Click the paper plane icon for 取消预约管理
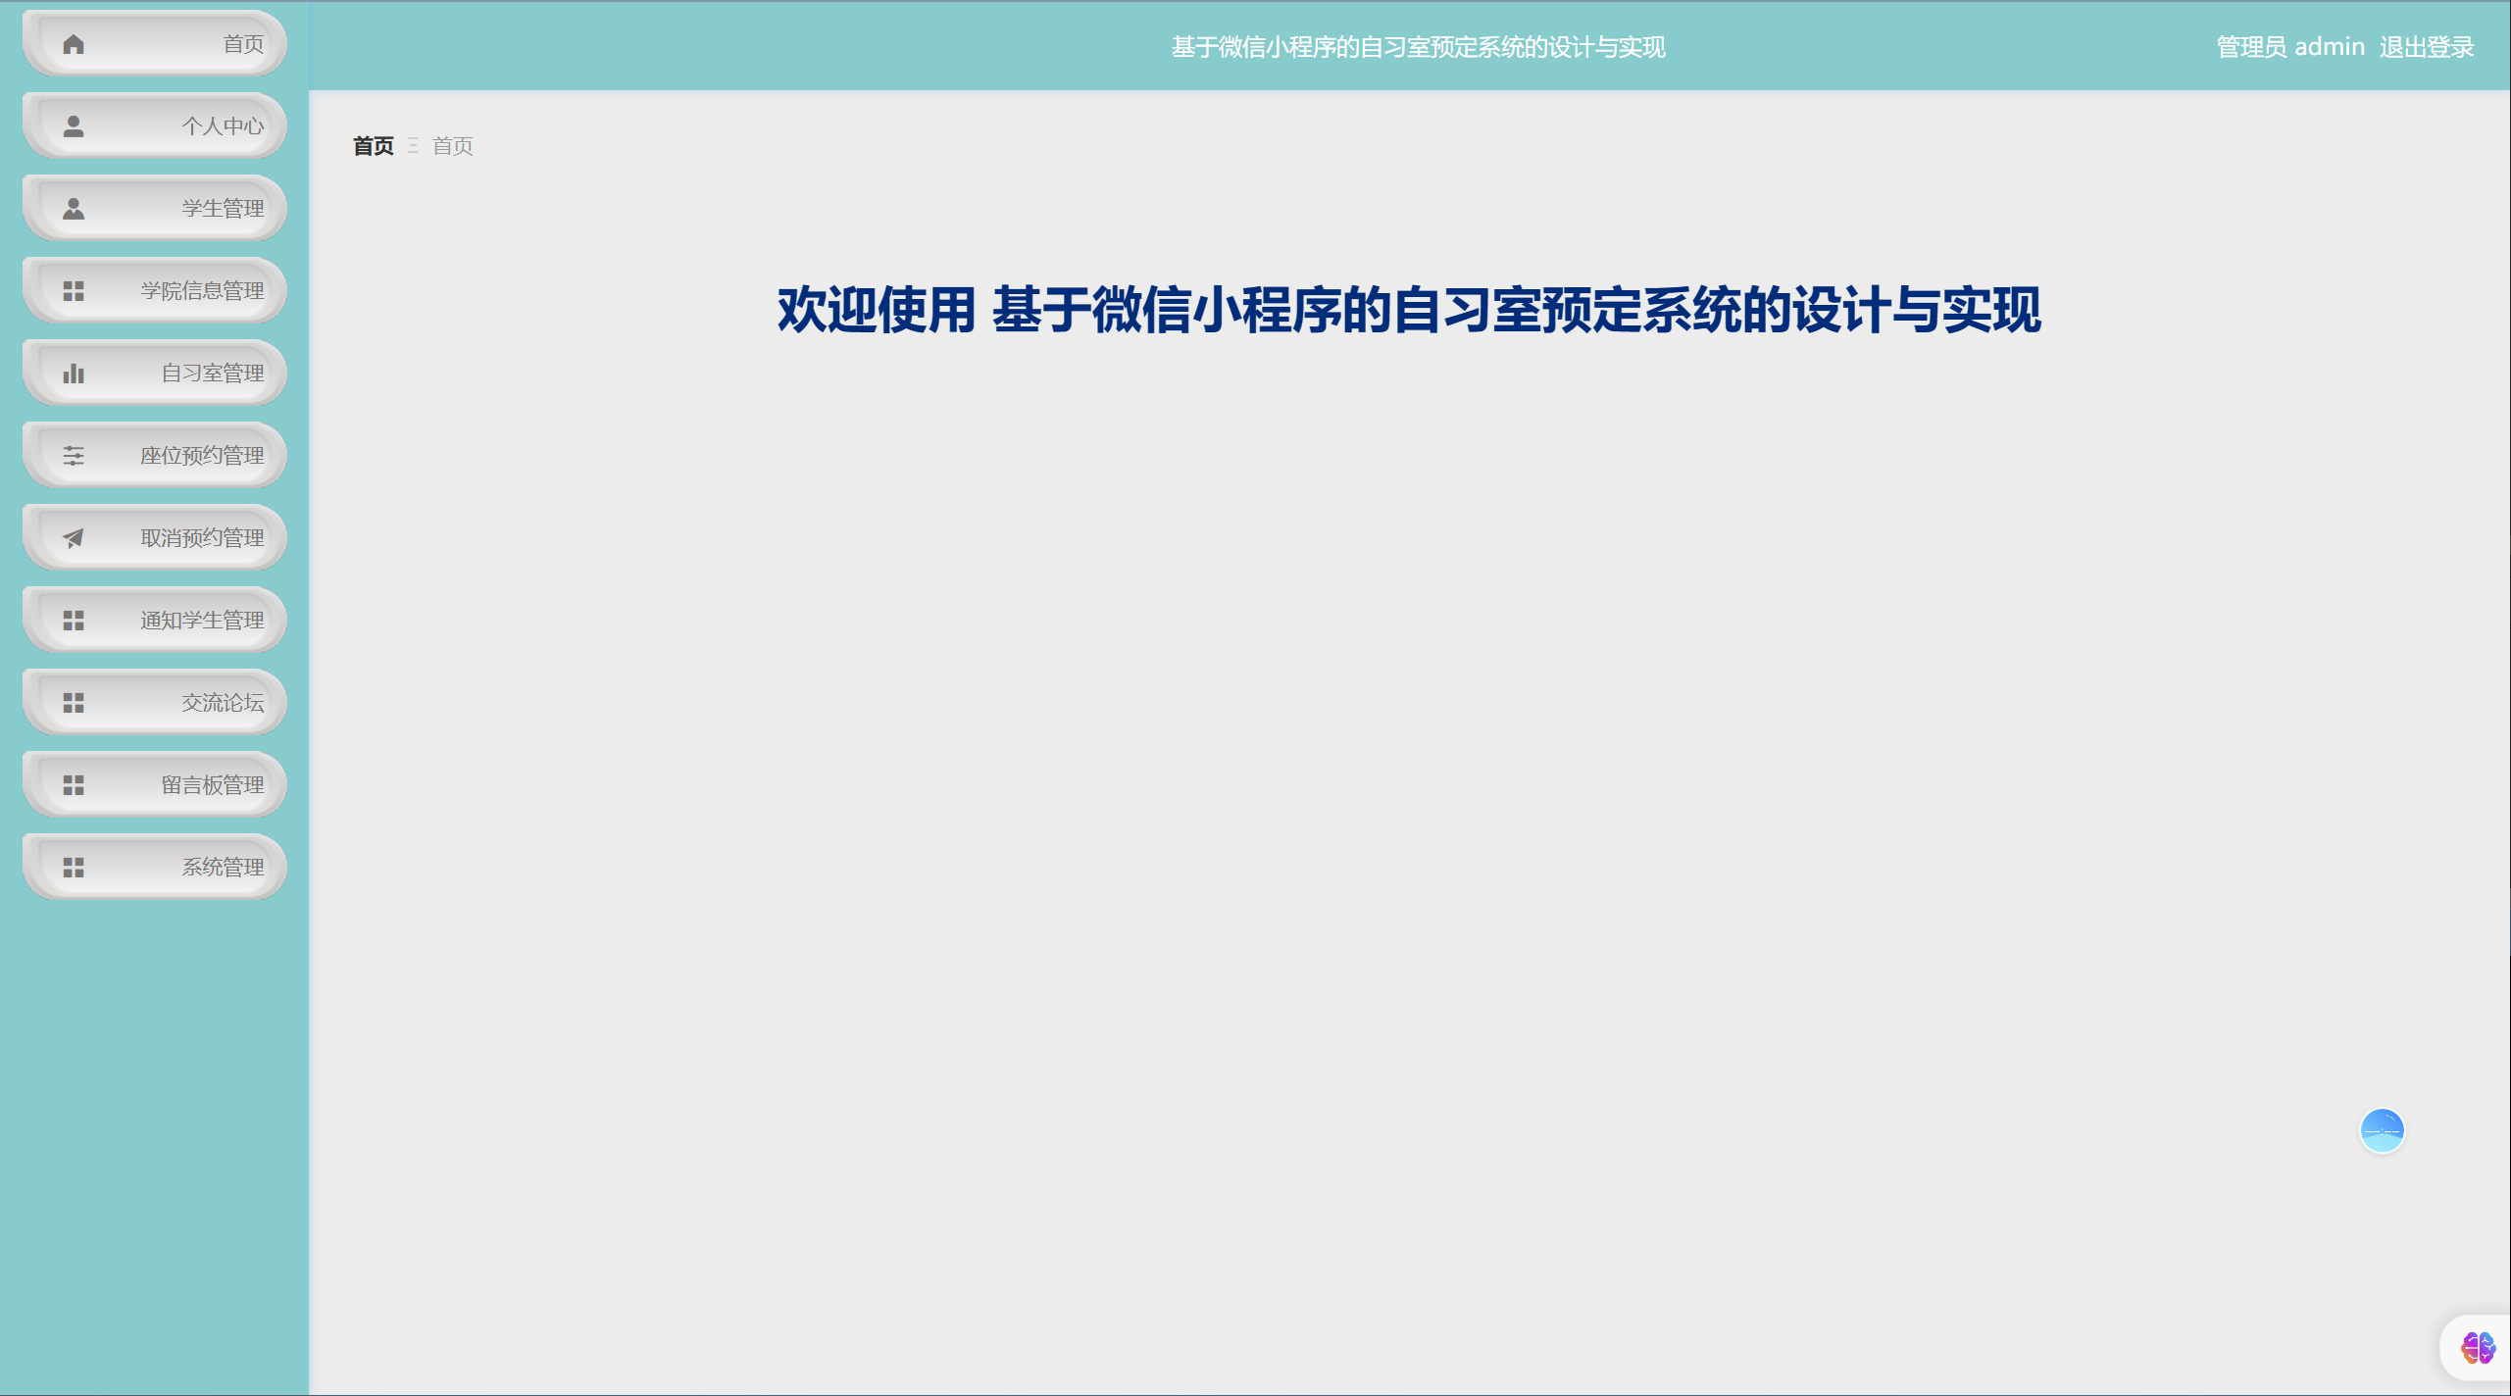 tap(74, 538)
